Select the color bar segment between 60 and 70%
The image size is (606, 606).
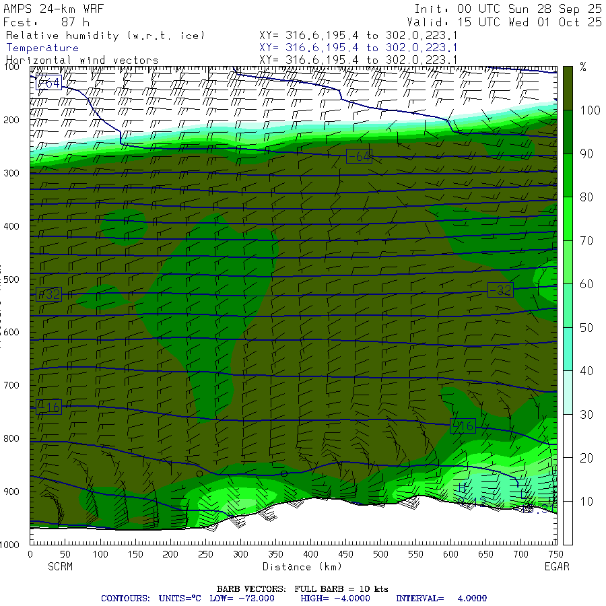568,263
